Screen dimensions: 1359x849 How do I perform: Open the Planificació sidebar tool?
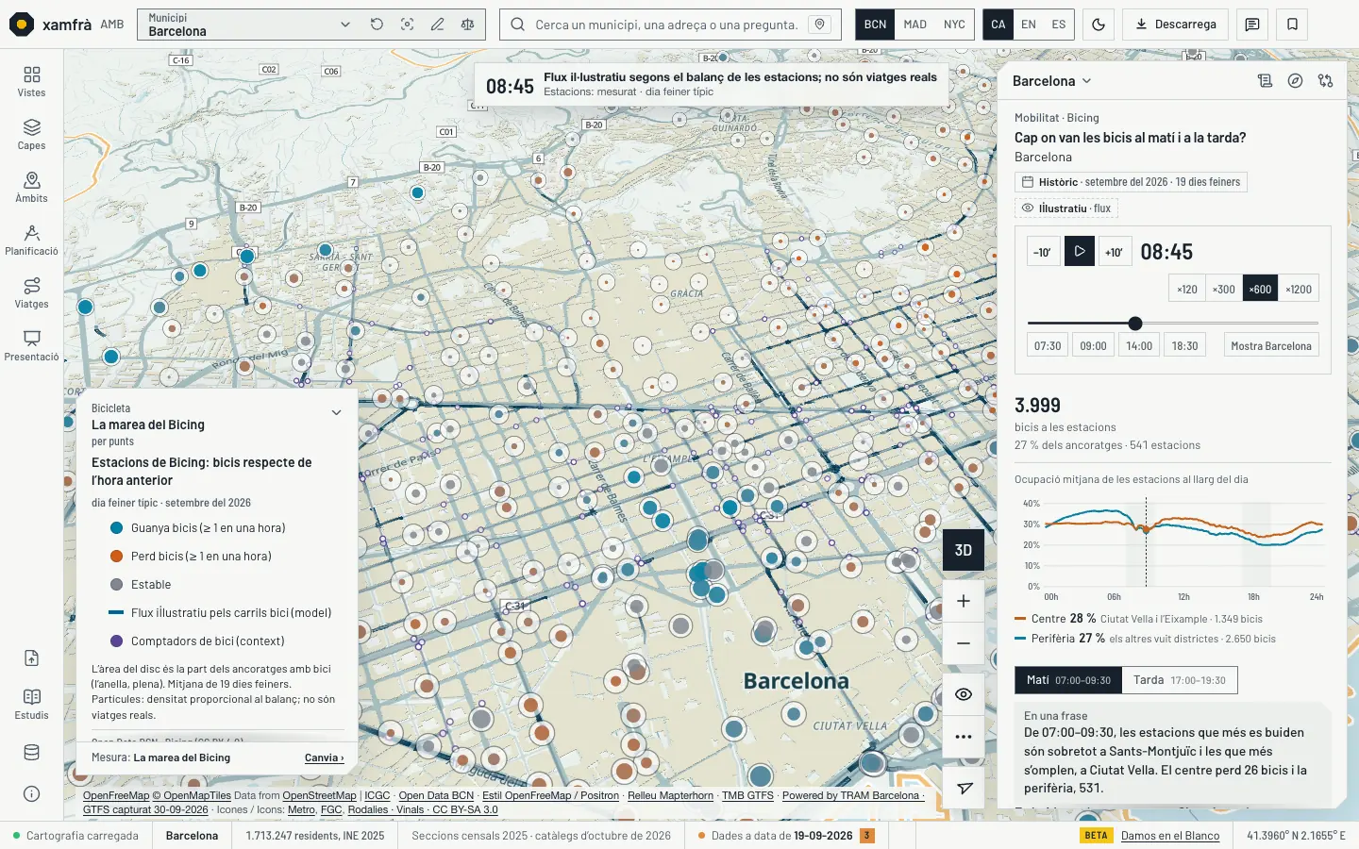click(31, 240)
